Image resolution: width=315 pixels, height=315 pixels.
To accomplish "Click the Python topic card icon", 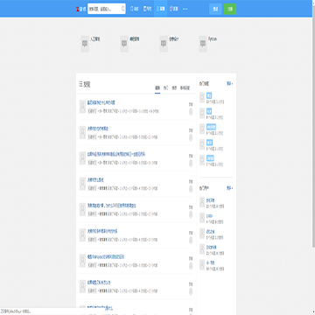I will pos(203,44).
